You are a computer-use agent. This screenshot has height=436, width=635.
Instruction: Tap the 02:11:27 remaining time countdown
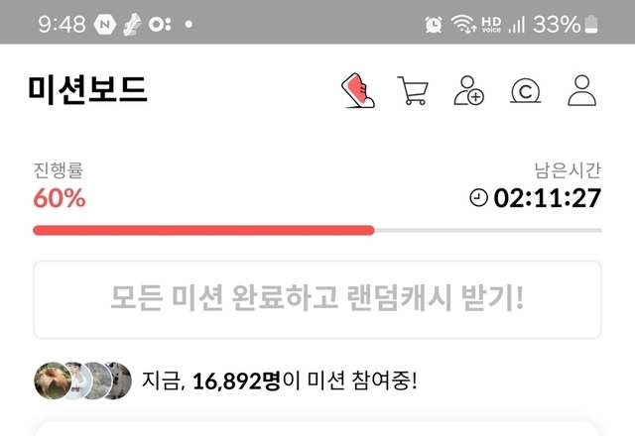click(x=547, y=198)
